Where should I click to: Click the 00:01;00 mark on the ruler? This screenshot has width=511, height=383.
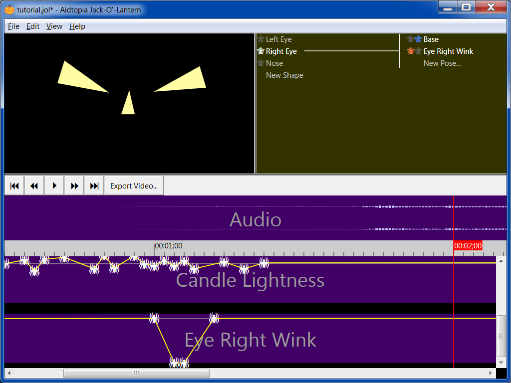click(168, 246)
